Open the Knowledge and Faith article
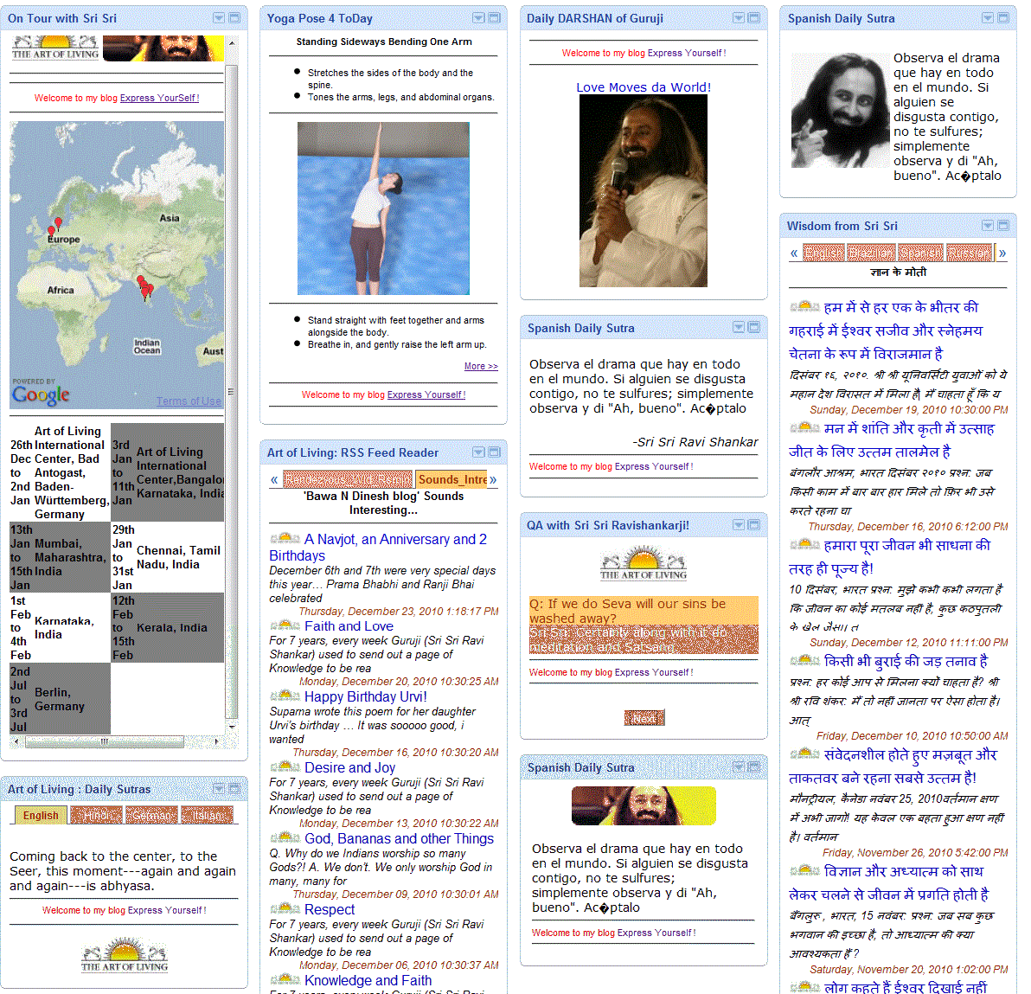 click(368, 980)
